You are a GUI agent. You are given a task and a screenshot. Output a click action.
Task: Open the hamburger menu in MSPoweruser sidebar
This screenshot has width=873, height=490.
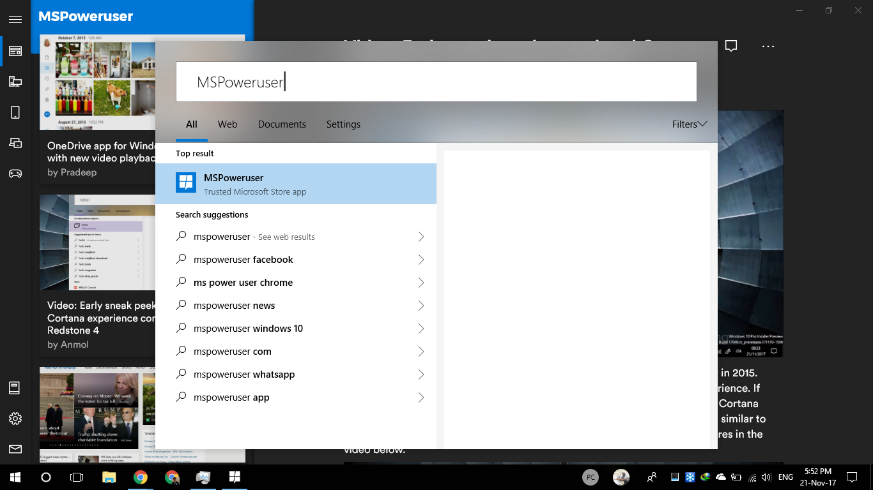15,20
